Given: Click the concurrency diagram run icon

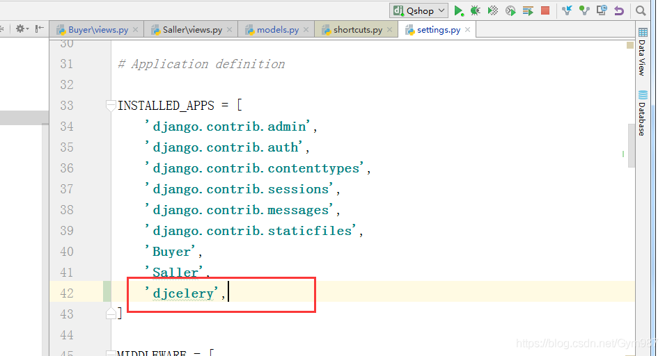Looking at the screenshot, I should 528,10.
